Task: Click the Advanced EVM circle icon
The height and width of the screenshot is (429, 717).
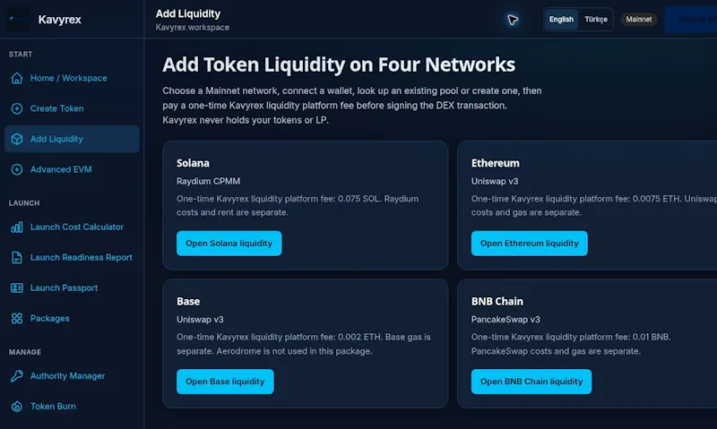Action: (x=17, y=169)
